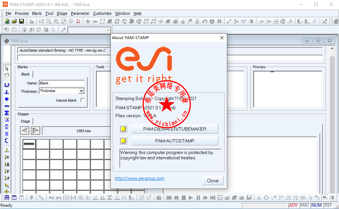Open the Help menu
Viewport: 339px width, 209px height.
tap(138, 13)
